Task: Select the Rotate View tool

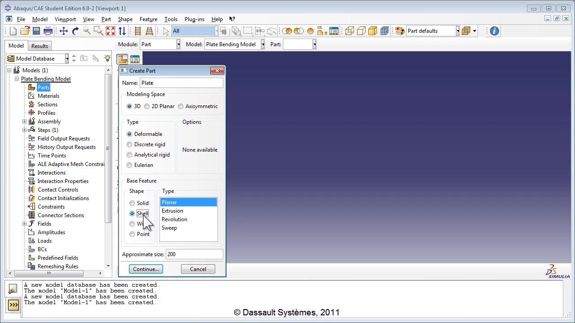Action: coord(75,31)
